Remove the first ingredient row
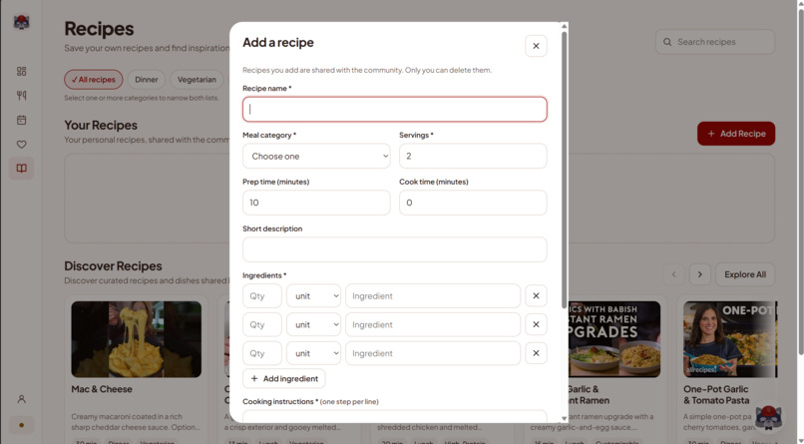The image size is (804, 444). coord(536,295)
